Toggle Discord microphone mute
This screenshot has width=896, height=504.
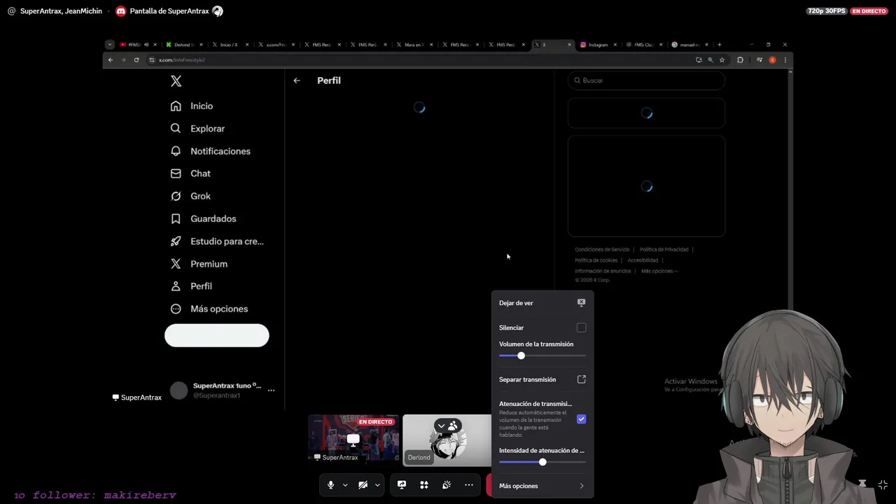pyautogui.click(x=331, y=484)
